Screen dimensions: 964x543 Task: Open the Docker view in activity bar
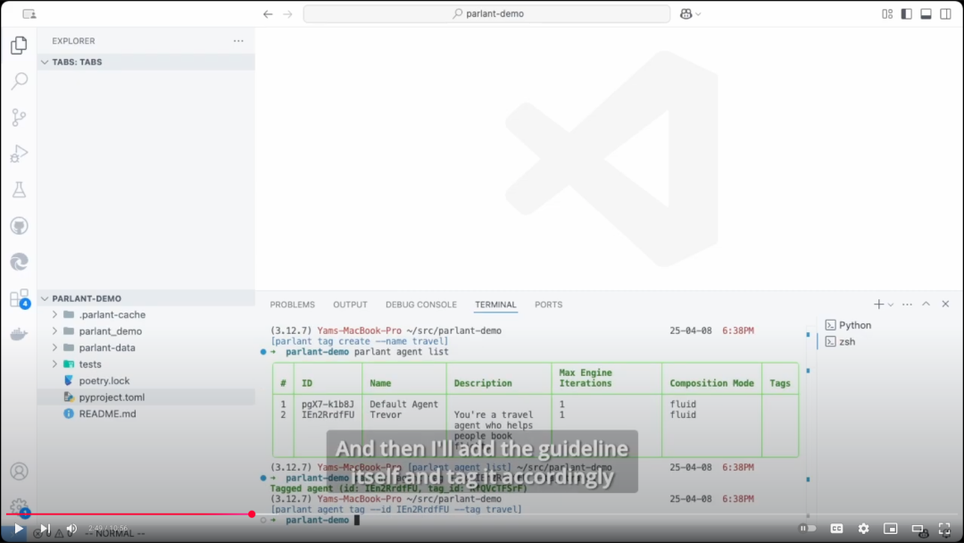19,335
